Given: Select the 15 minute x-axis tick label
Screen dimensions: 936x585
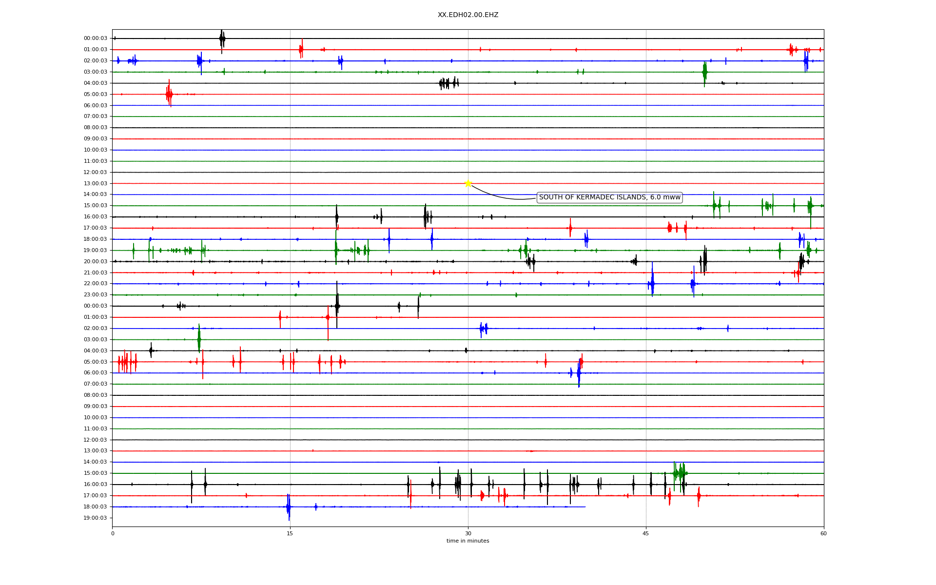Looking at the screenshot, I should pyautogui.click(x=290, y=533).
